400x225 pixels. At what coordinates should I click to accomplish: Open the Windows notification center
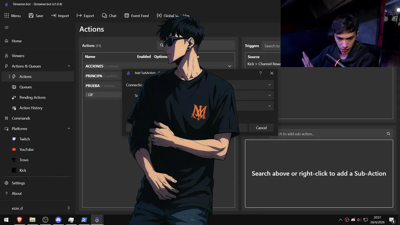tap(392, 220)
